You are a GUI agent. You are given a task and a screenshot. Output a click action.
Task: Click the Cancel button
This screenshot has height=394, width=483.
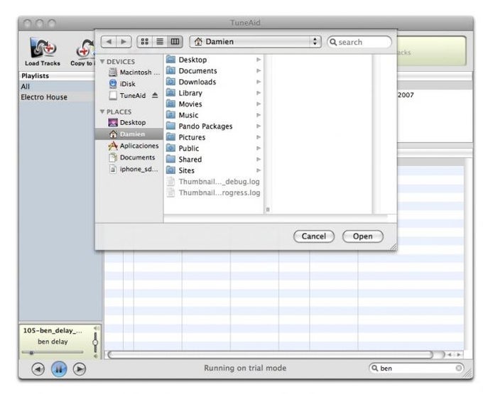click(314, 236)
